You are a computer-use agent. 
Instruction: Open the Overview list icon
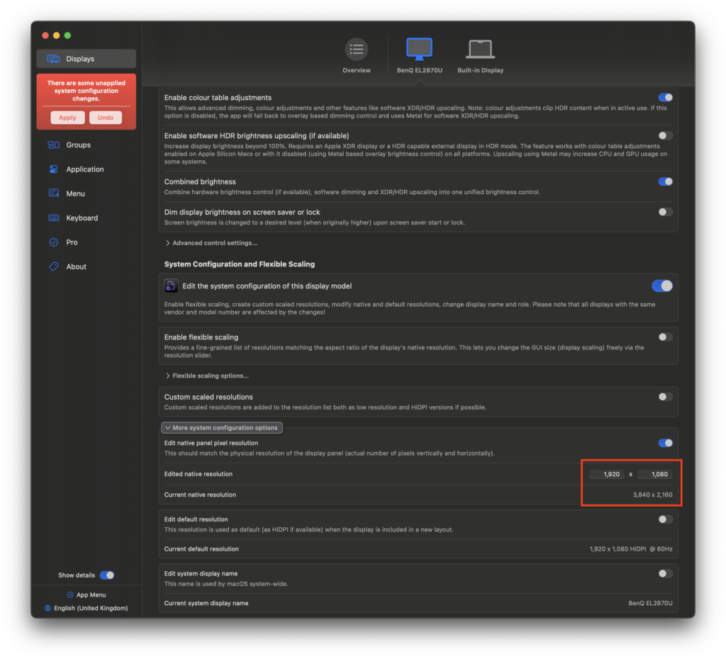[356, 50]
